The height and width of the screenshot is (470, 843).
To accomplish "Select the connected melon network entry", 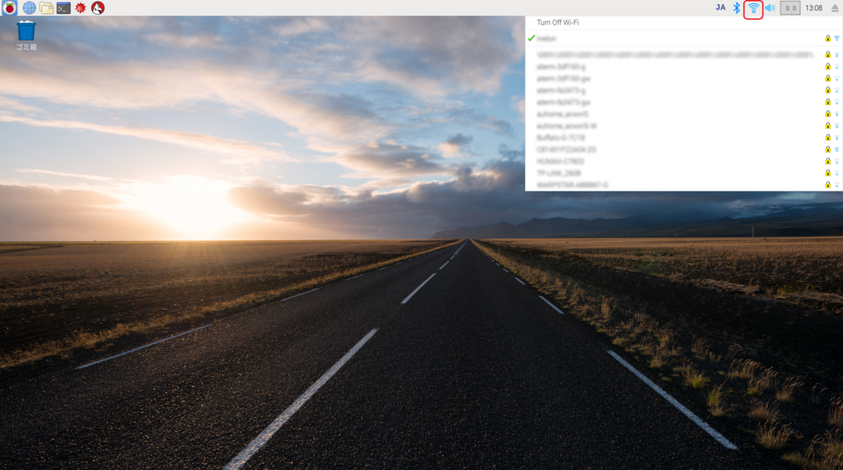I will 684,38.
